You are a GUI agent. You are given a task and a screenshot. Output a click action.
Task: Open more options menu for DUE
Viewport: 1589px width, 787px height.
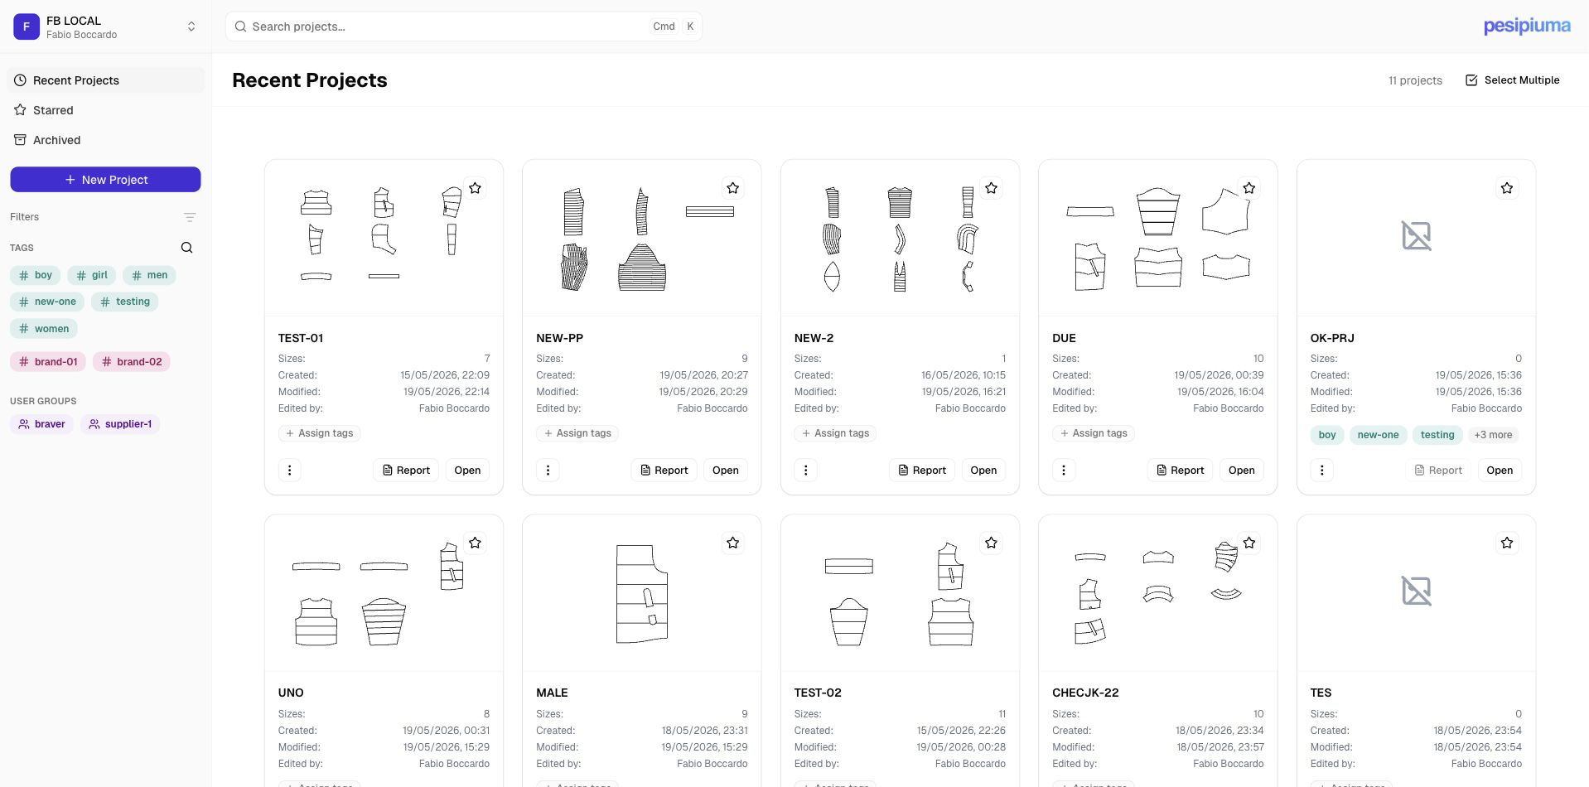point(1064,470)
